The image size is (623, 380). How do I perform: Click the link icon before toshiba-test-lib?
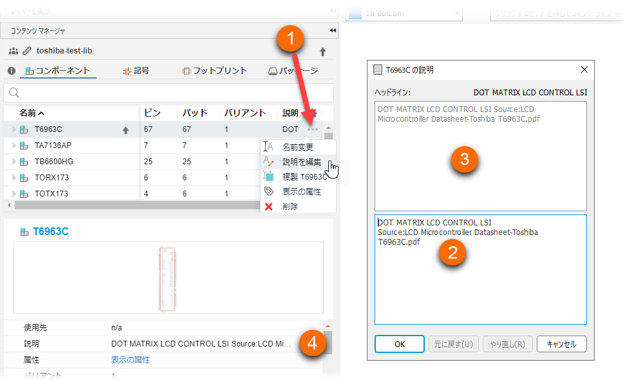[26, 51]
